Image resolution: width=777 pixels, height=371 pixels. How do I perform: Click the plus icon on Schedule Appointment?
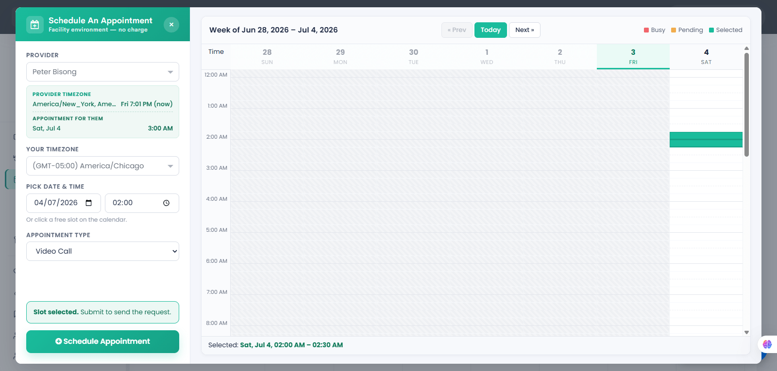tap(59, 341)
